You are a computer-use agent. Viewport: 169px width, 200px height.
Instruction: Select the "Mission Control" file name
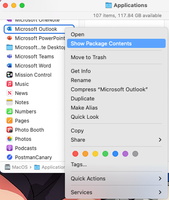34,75
